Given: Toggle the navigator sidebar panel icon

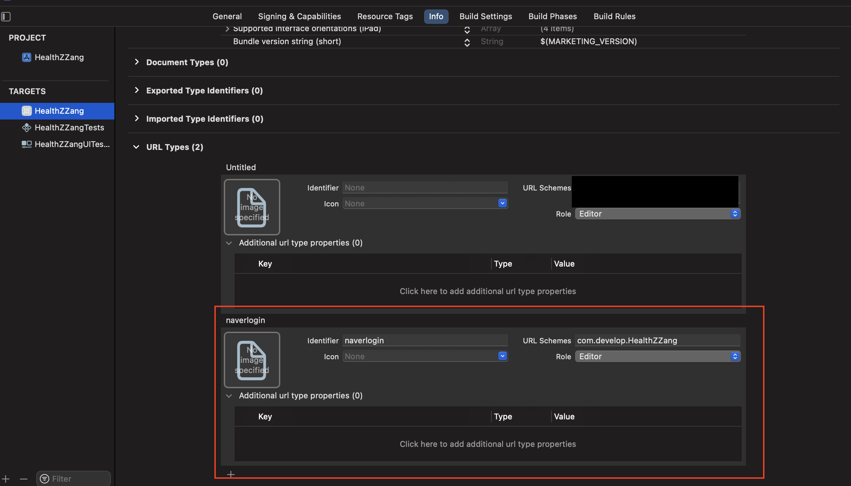Looking at the screenshot, I should pos(6,17).
